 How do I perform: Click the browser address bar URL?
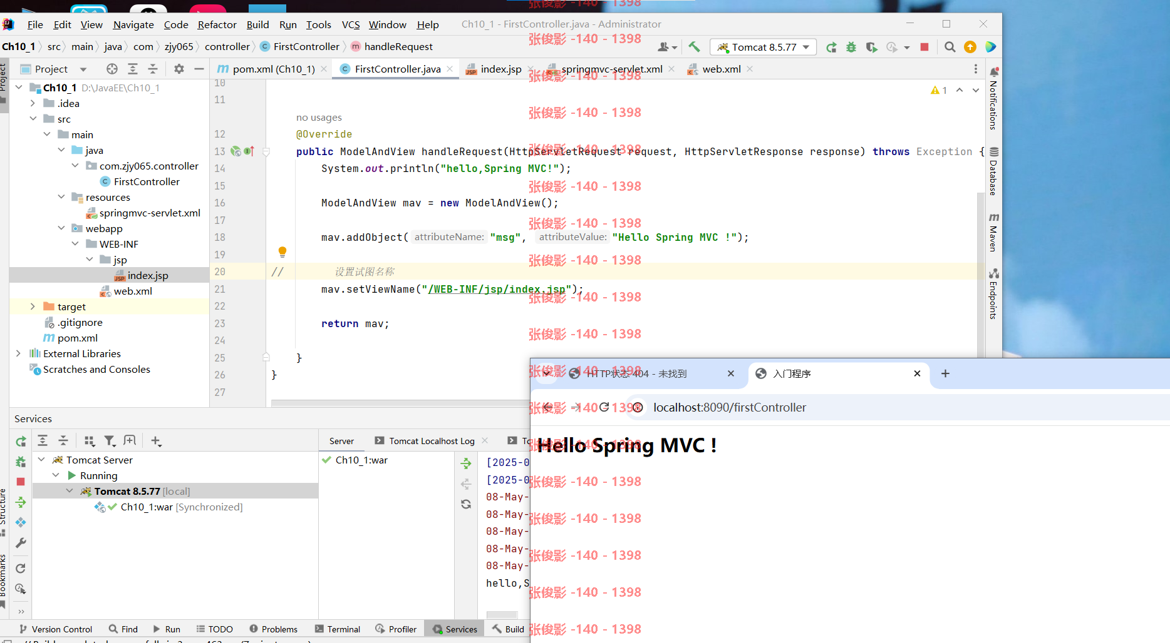click(730, 407)
